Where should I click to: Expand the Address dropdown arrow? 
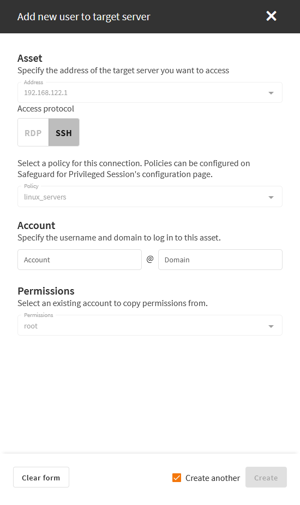pyautogui.click(x=271, y=93)
